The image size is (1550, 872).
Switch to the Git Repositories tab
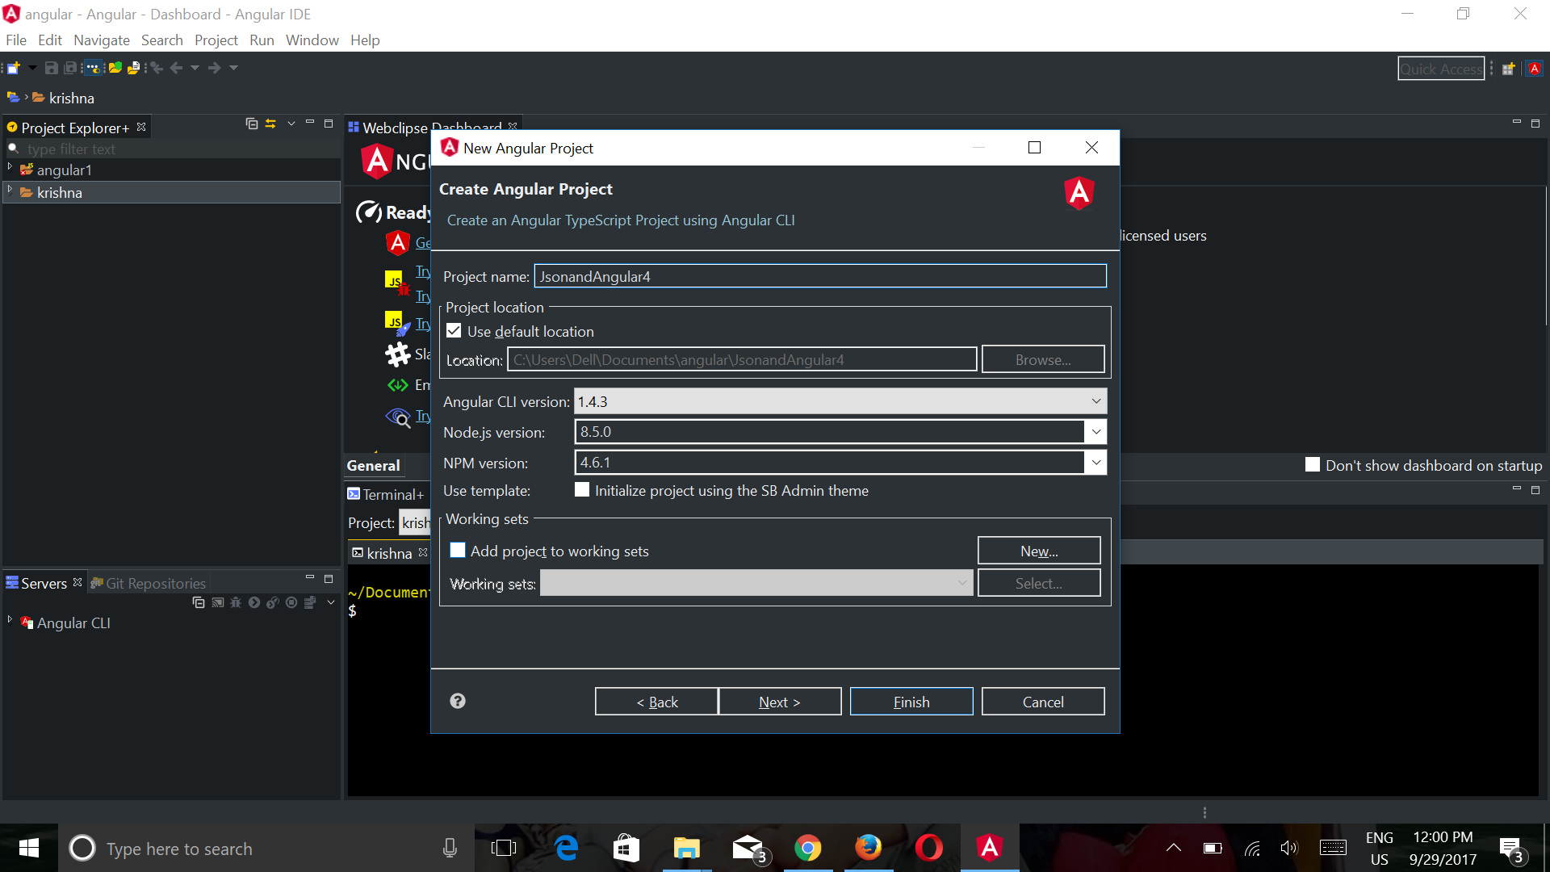[x=149, y=583]
